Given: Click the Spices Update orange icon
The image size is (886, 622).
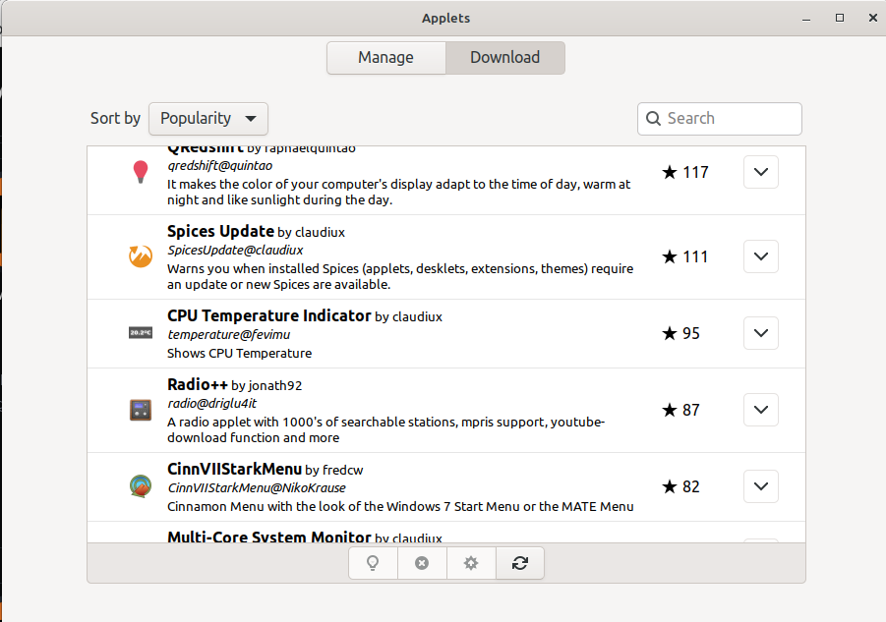Looking at the screenshot, I should coord(140,256).
